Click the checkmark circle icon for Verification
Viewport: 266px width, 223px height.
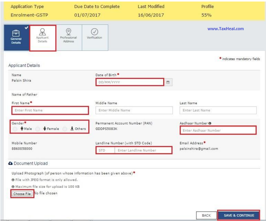pyautogui.click(x=94, y=32)
